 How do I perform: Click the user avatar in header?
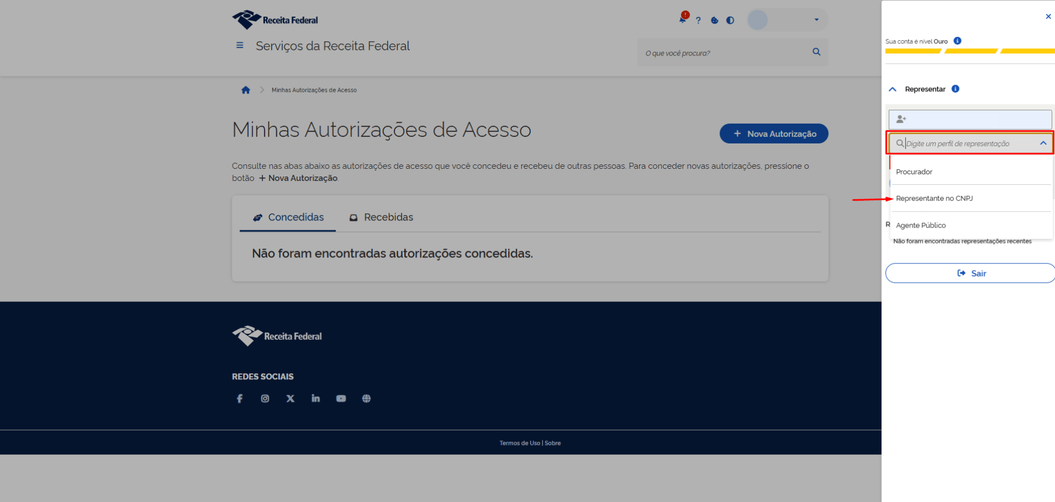point(757,20)
